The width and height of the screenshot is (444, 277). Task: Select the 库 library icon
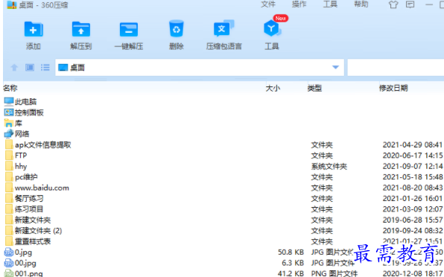(9, 123)
